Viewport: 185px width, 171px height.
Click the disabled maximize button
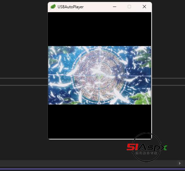pyautogui.click(x=129, y=7)
